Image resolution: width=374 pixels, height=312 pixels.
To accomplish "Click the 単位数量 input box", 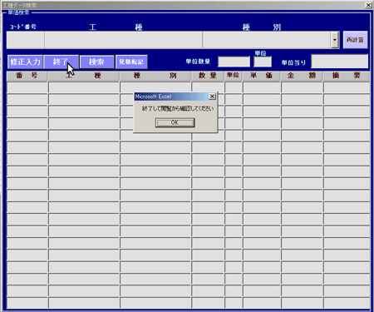I will (x=234, y=62).
